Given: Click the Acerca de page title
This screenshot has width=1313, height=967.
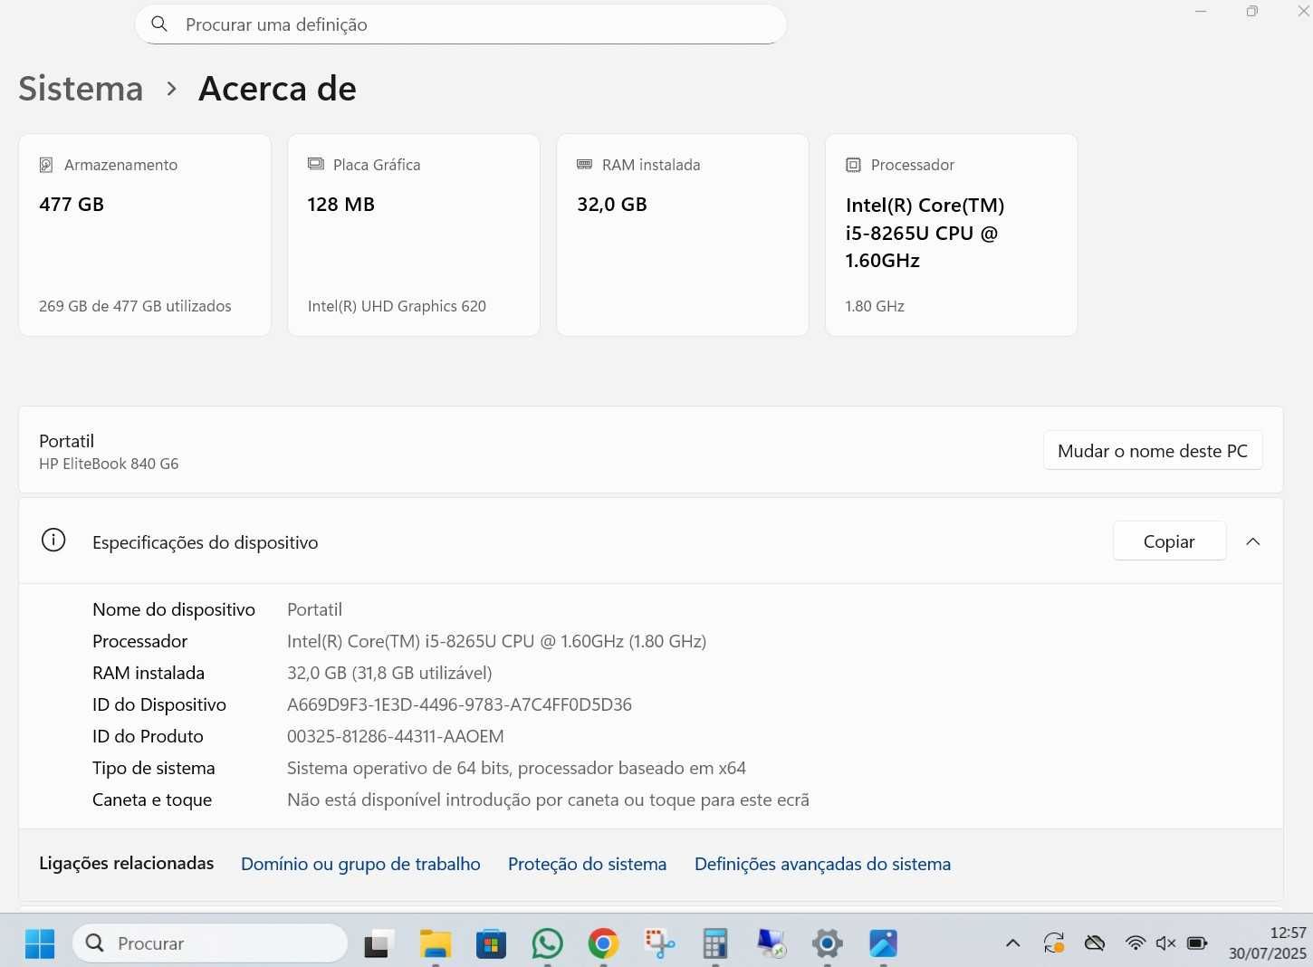Looking at the screenshot, I should [277, 89].
